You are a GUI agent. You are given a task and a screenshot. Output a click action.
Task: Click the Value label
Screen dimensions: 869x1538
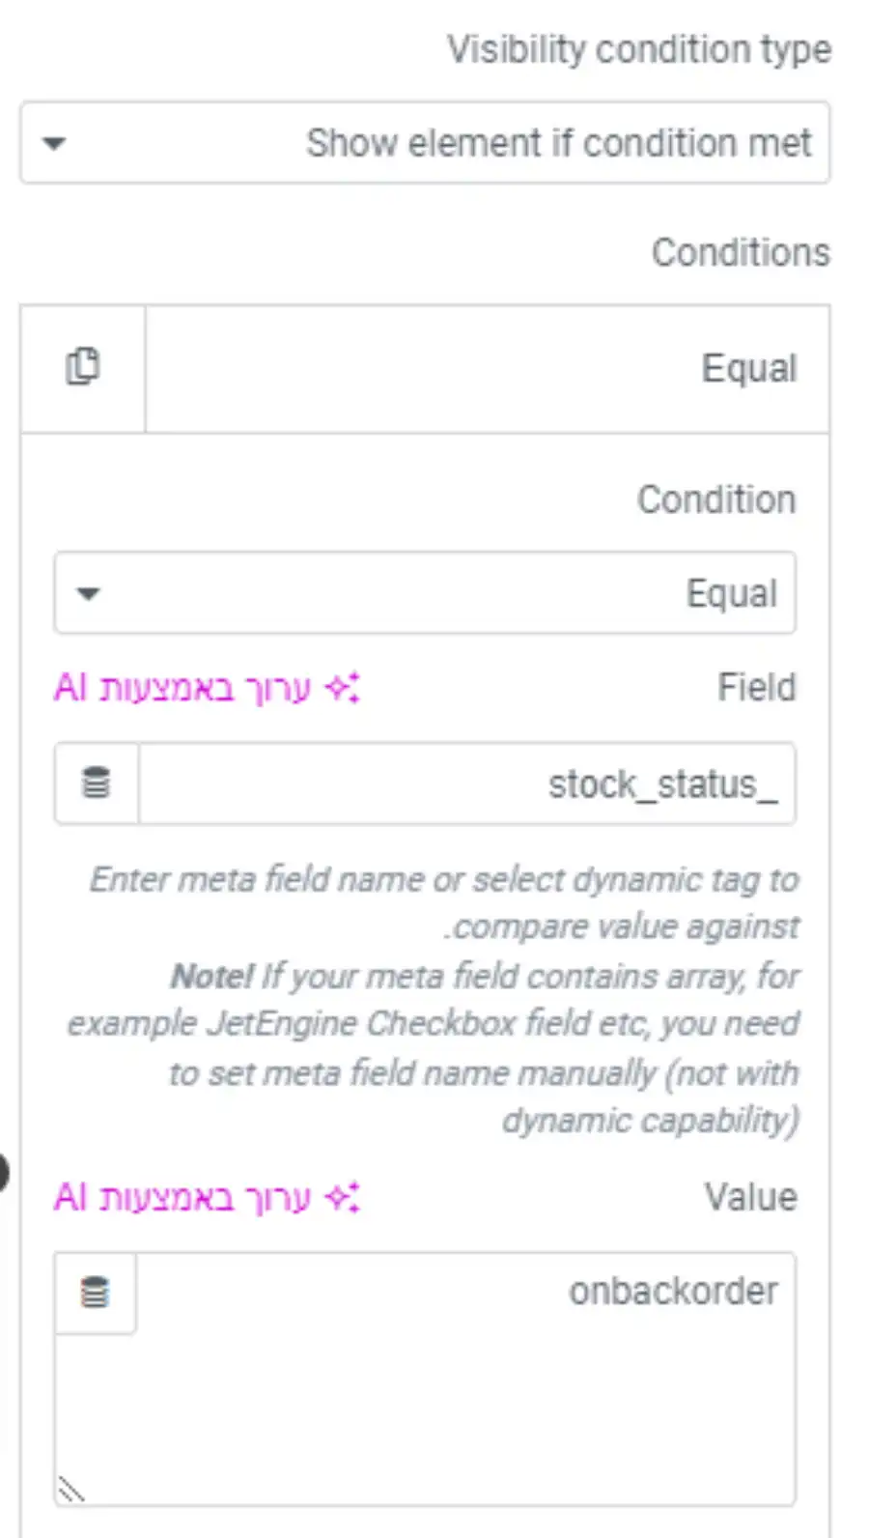750,1197
